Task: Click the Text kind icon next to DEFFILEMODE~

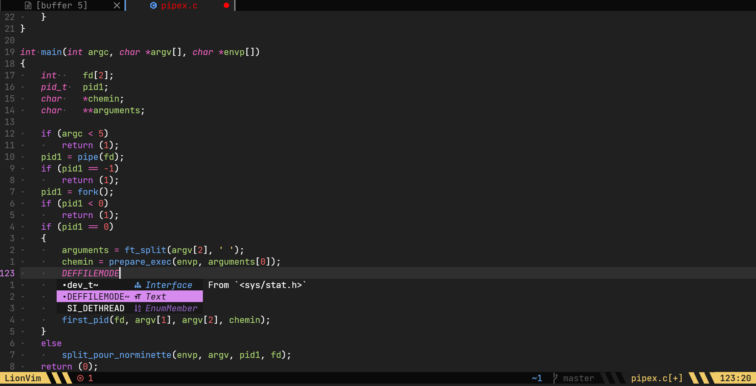Action: [138, 297]
